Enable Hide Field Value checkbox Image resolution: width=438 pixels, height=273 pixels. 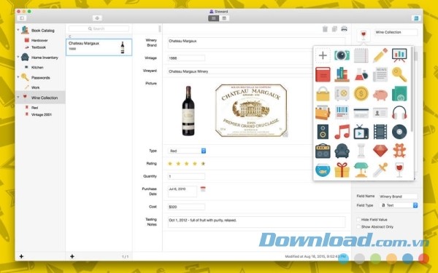pos(358,220)
